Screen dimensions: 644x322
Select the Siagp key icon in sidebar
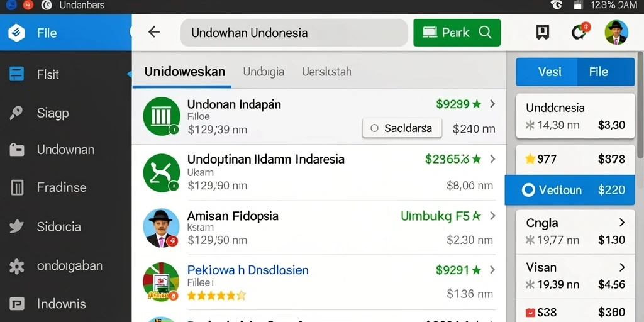(16, 113)
